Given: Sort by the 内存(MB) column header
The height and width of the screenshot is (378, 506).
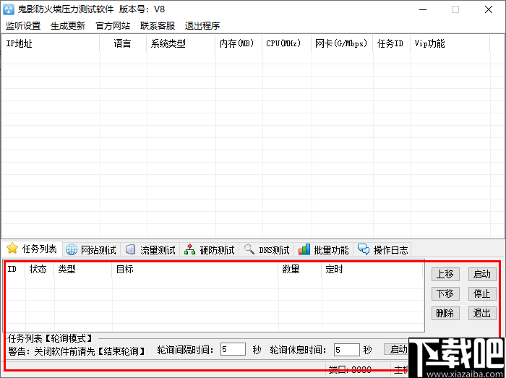Looking at the screenshot, I should 239,43.
